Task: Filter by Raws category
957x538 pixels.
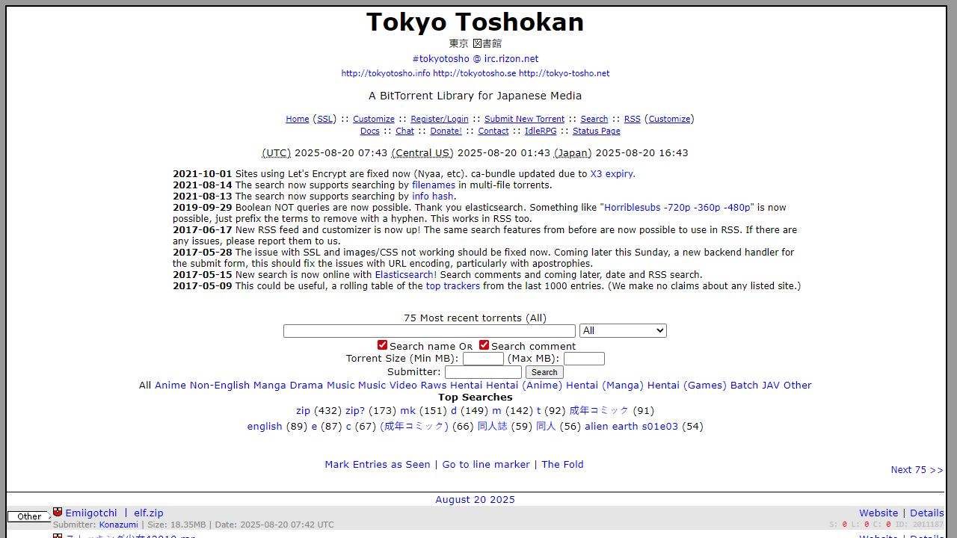Action: pyautogui.click(x=434, y=386)
